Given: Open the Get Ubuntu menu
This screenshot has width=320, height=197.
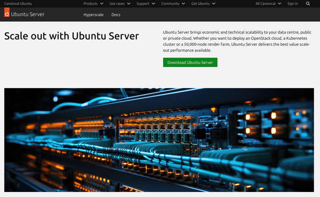Looking at the screenshot, I should pos(200,4).
